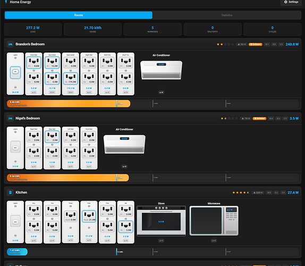
Task: Click Brandon's Bedroom bed icon
Action: point(10,44)
